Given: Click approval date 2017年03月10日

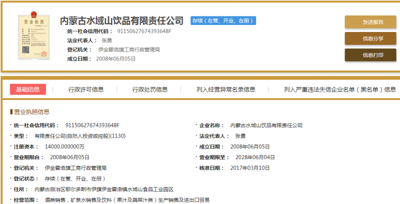Looking at the screenshot, I should [250, 168].
